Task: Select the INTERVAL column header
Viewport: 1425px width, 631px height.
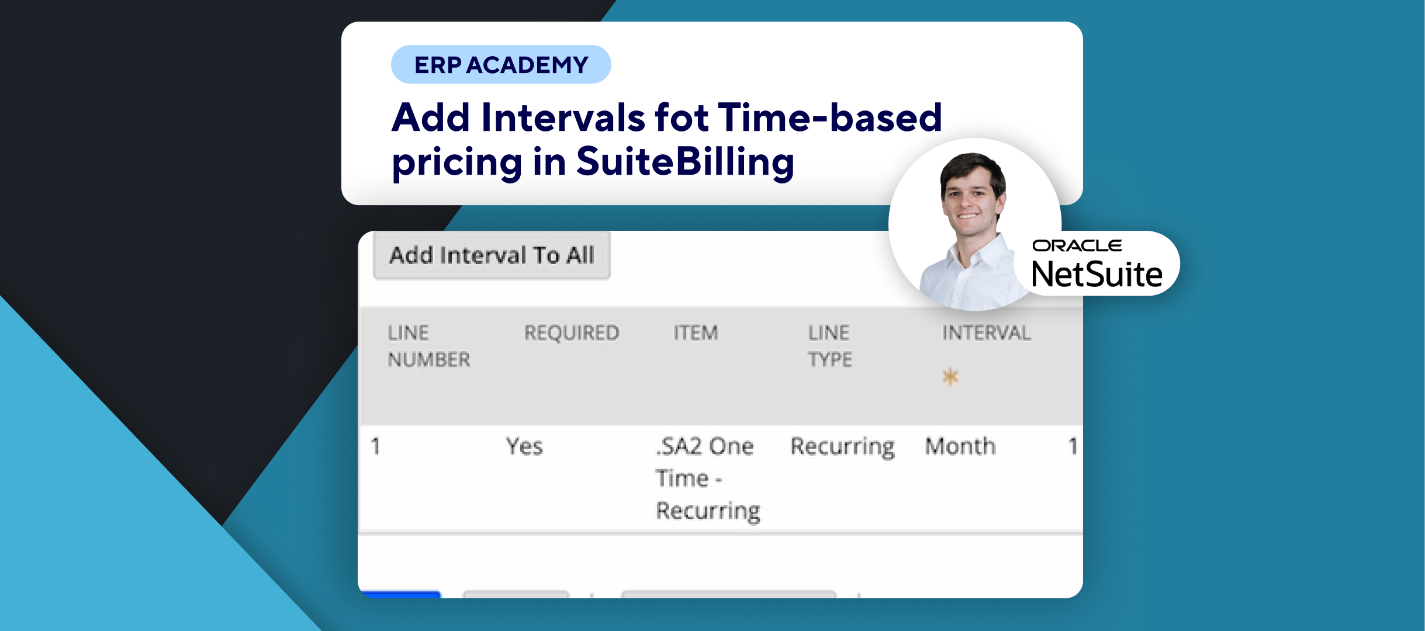Action: [986, 333]
